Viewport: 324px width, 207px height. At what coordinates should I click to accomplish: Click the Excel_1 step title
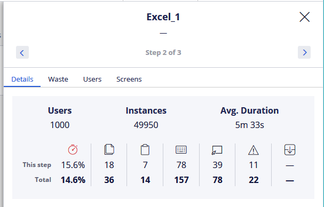click(x=163, y=17)
